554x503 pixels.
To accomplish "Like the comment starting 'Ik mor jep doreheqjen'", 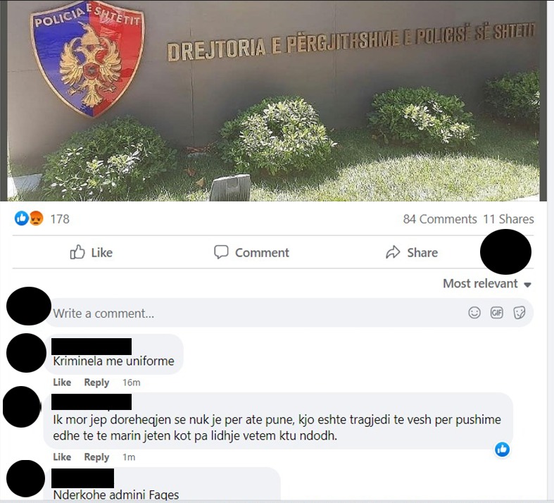I will 62,457.
